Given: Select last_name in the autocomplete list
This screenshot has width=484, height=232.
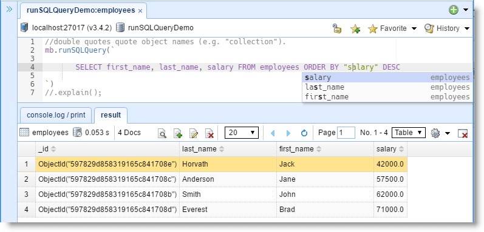Looking at the screenshot, I should pyautogui.click(x=387, y=87).
